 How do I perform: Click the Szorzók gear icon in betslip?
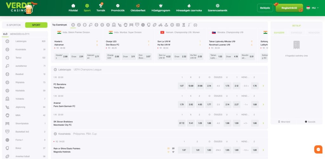306,122
